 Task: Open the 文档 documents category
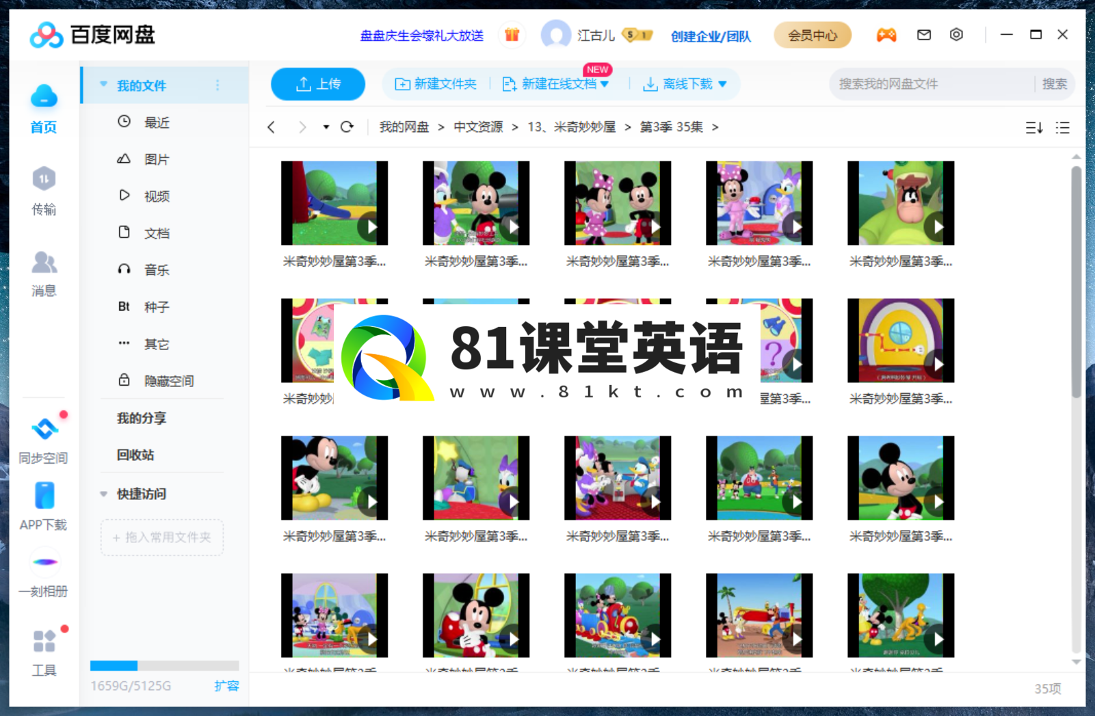[157, 233]
